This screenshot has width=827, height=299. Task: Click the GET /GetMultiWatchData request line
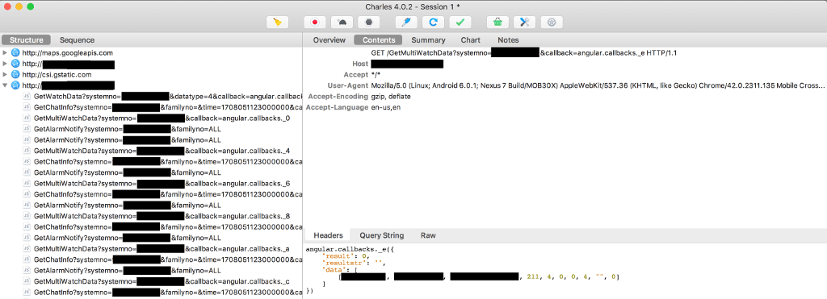click(524, 52)
